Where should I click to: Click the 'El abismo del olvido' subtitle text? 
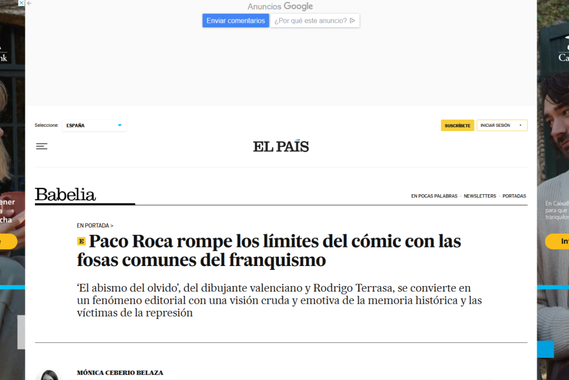(279, 300)
